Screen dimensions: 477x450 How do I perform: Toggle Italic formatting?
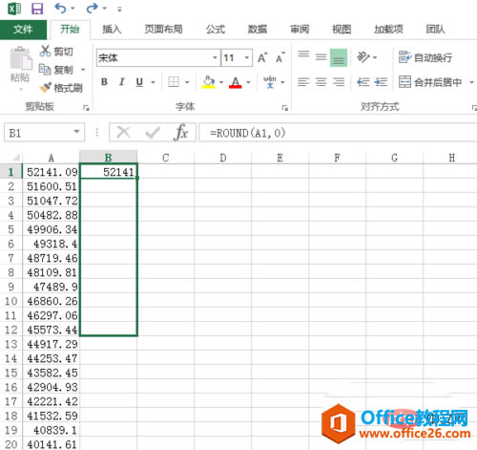pyautogui.click(x=121, y=82)
